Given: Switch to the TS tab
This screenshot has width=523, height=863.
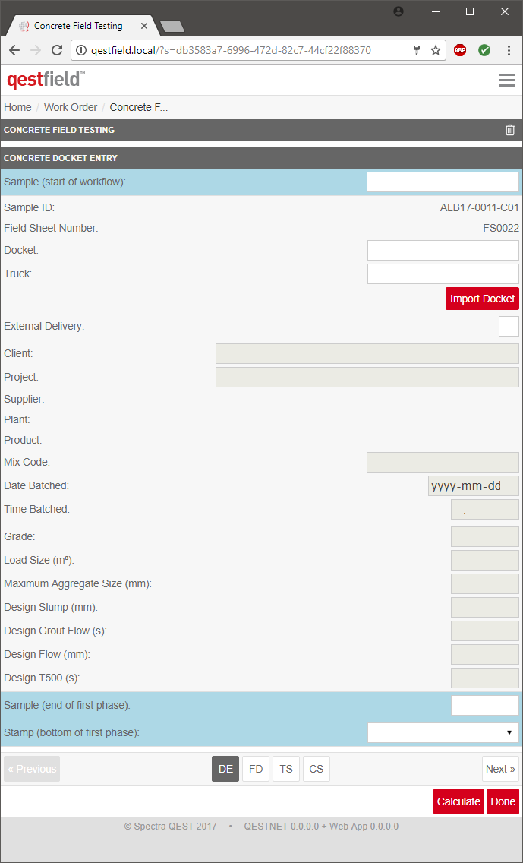Looking at the screenshot, I should 286,769.
